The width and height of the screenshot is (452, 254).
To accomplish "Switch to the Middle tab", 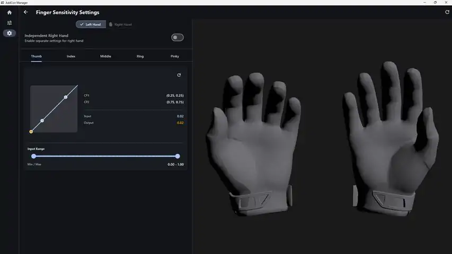I will (105, 56).
